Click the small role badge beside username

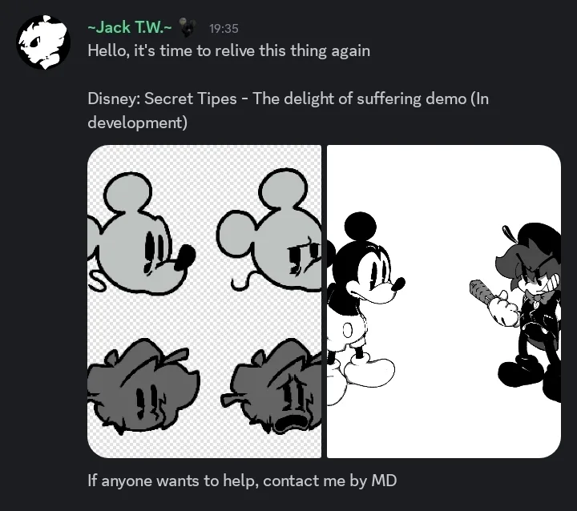point(188,27)
